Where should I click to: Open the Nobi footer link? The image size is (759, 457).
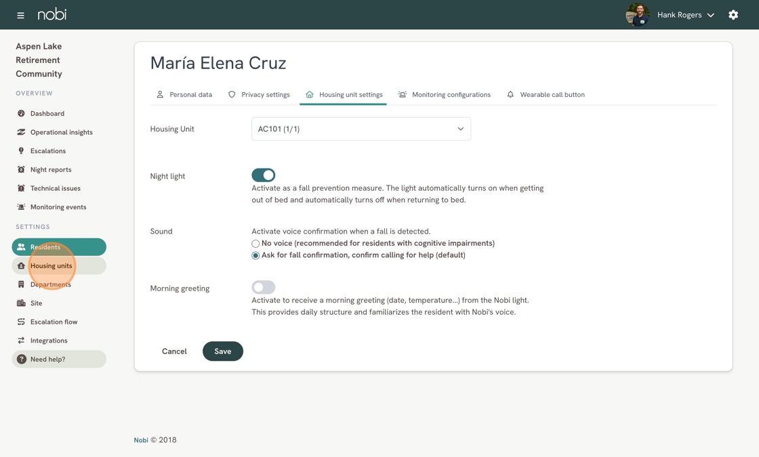pos(141,440)
